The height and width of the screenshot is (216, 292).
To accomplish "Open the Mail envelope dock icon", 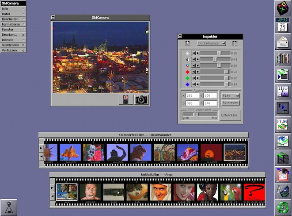I will pyautogui.click(x=283, y=41).
